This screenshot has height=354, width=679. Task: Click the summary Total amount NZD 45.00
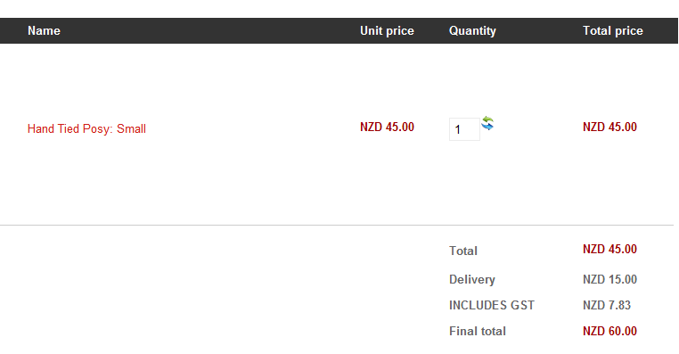click(609, 249)
